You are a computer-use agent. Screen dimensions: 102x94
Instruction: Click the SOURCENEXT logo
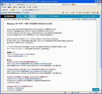(x=9, y=16)
